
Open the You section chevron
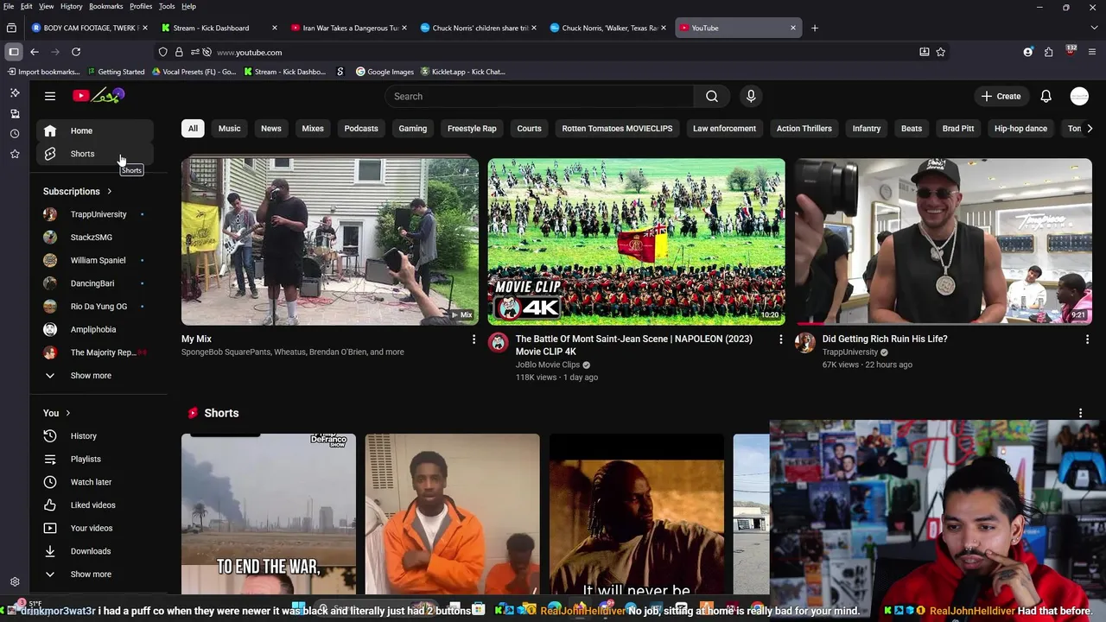(67, 413)
